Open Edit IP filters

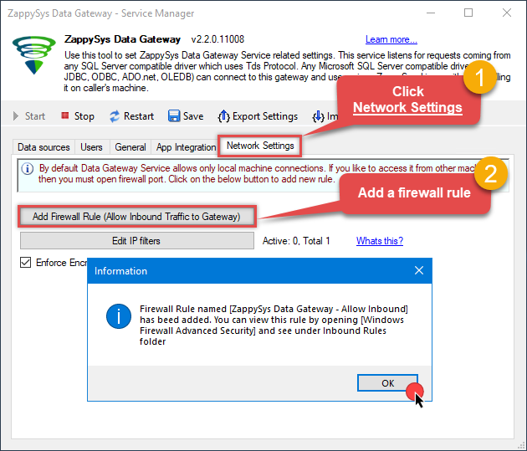tap(137, 241)
